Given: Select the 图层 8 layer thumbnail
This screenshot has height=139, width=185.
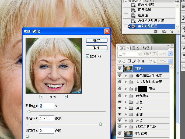Looking at the screenshot, I should (128, 69).
